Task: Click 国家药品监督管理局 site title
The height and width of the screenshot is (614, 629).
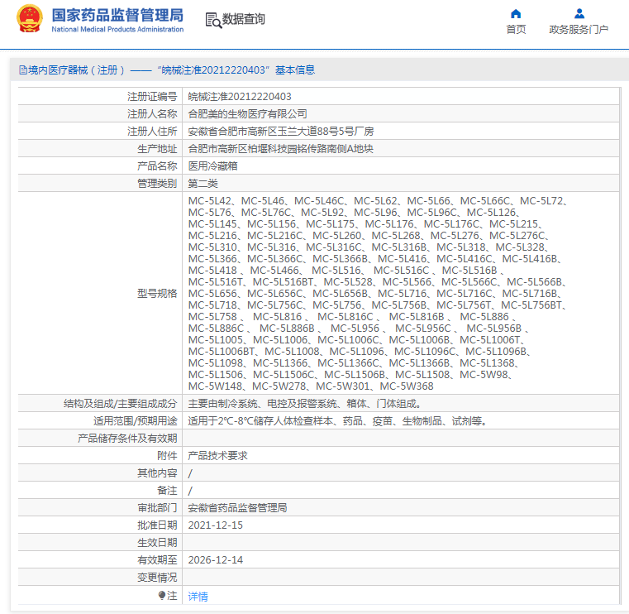Action: (117, 15)
